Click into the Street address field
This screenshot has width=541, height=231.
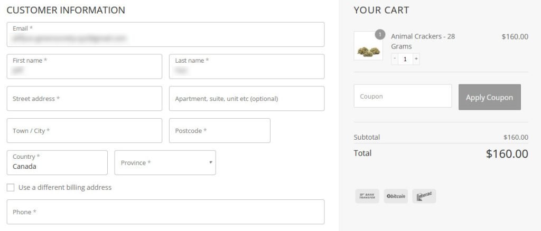pyautogui.click(x=85, y=99)
